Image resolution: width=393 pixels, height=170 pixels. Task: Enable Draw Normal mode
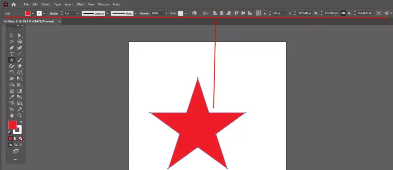click(10, 145)
